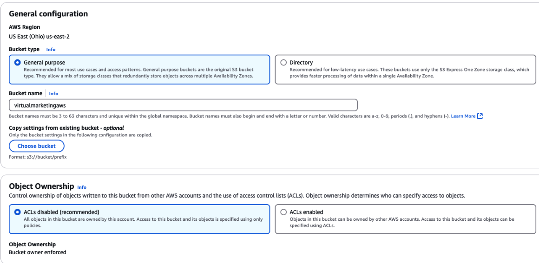
Task: Open Info link next to Bucket name
Action: 53,93
